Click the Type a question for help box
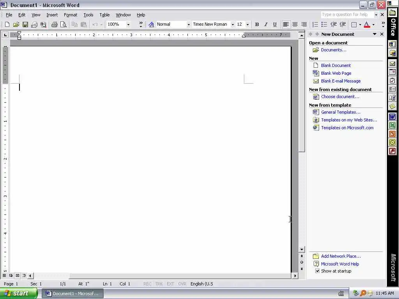The image size is (399, 299). pyautogui.click(x=347, y=14)
